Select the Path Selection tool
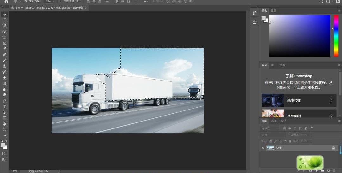 pyautogui.click(x=4, y=112)
